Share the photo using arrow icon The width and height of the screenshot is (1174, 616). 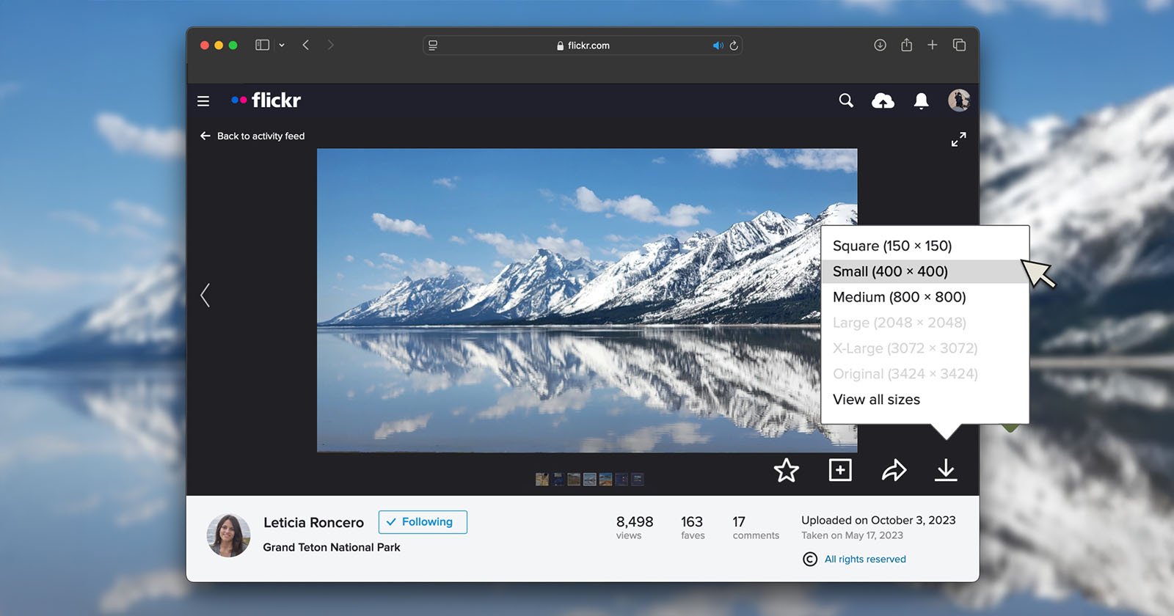(x=894, y=470)
